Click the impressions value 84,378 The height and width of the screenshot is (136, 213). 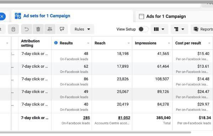click(x=163, y=104)
